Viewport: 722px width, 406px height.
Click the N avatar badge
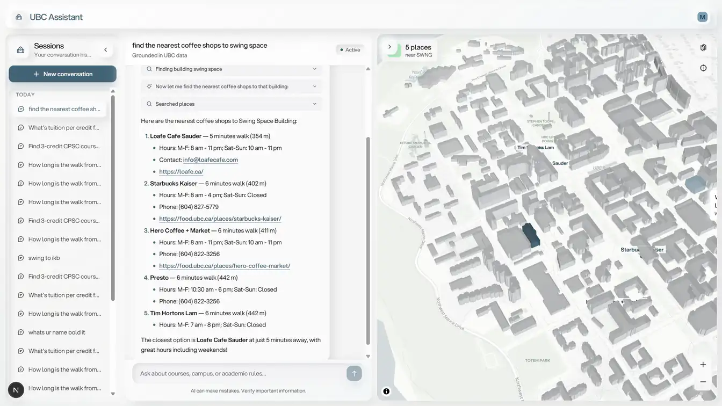point(16,390)
